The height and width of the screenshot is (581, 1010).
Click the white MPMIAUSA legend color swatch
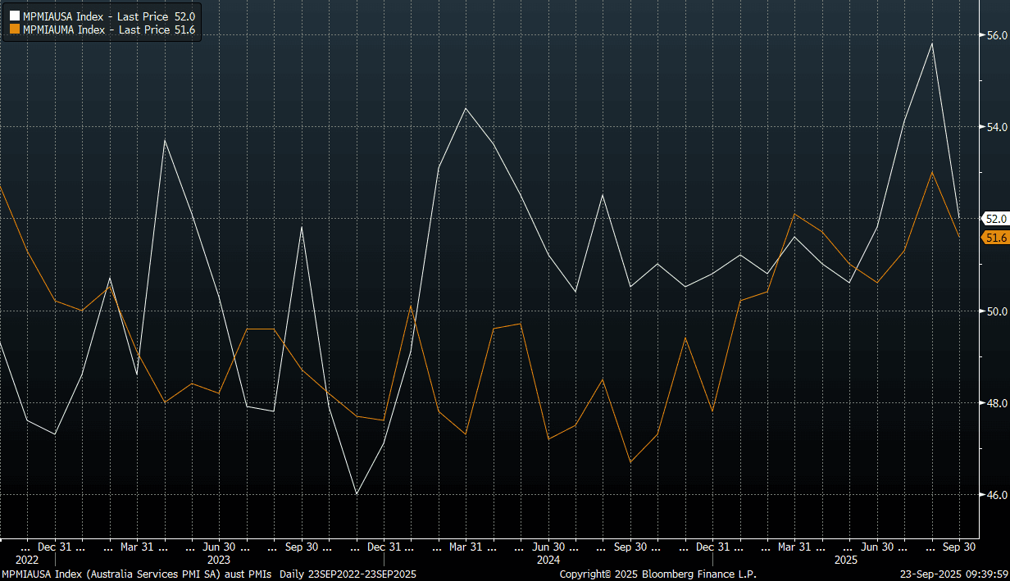click(14, 16)
